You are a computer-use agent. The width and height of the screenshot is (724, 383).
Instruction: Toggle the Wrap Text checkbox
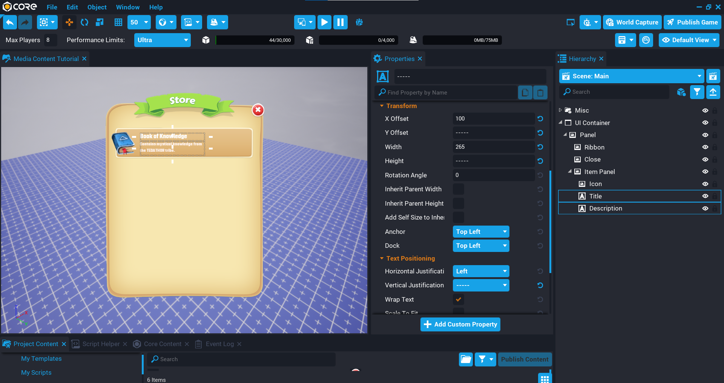(x=459, y=299)
